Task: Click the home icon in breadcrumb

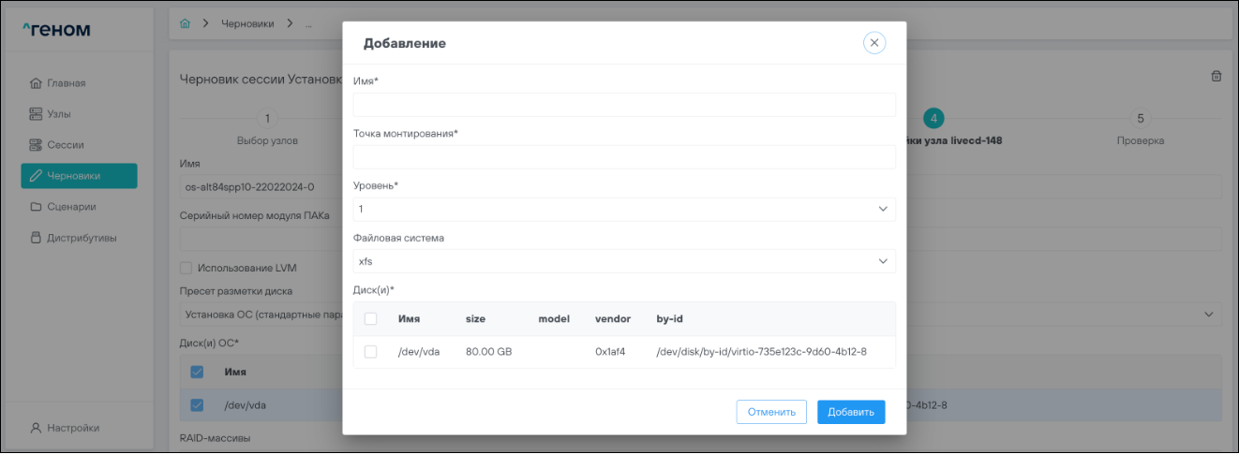Action: 185,23
